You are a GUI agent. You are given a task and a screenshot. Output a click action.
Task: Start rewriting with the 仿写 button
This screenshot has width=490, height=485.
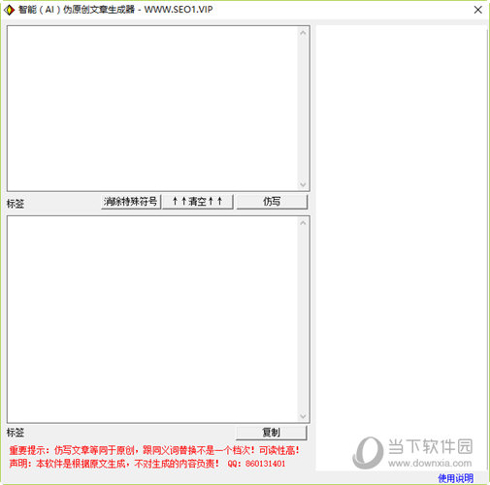(x=272, y=202)
